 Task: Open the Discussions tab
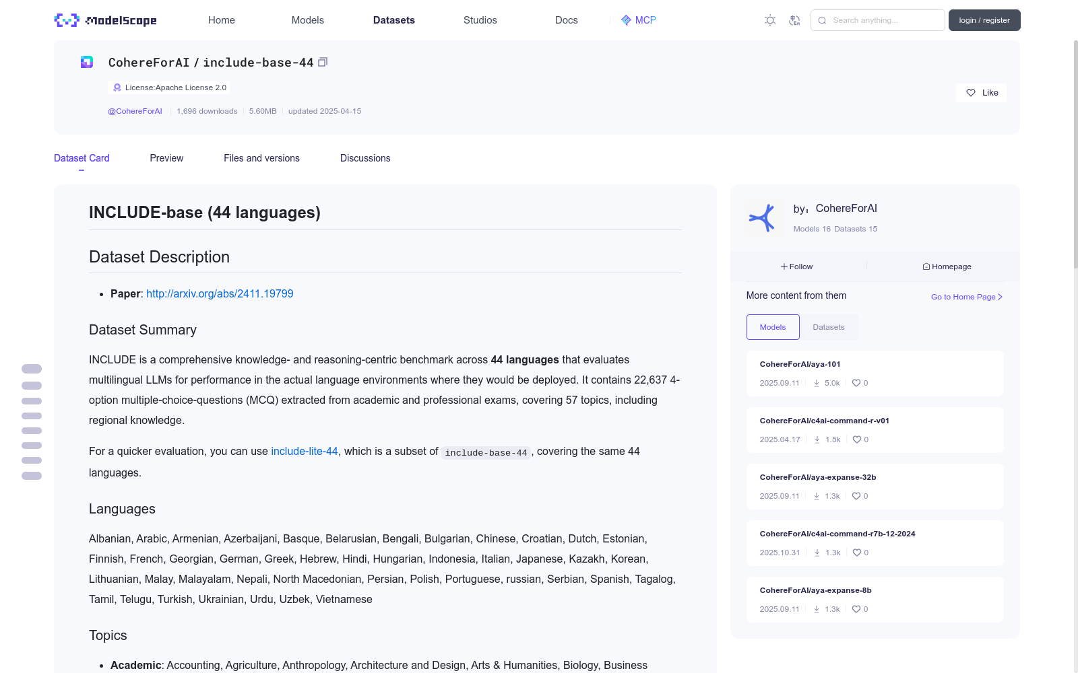365,158
